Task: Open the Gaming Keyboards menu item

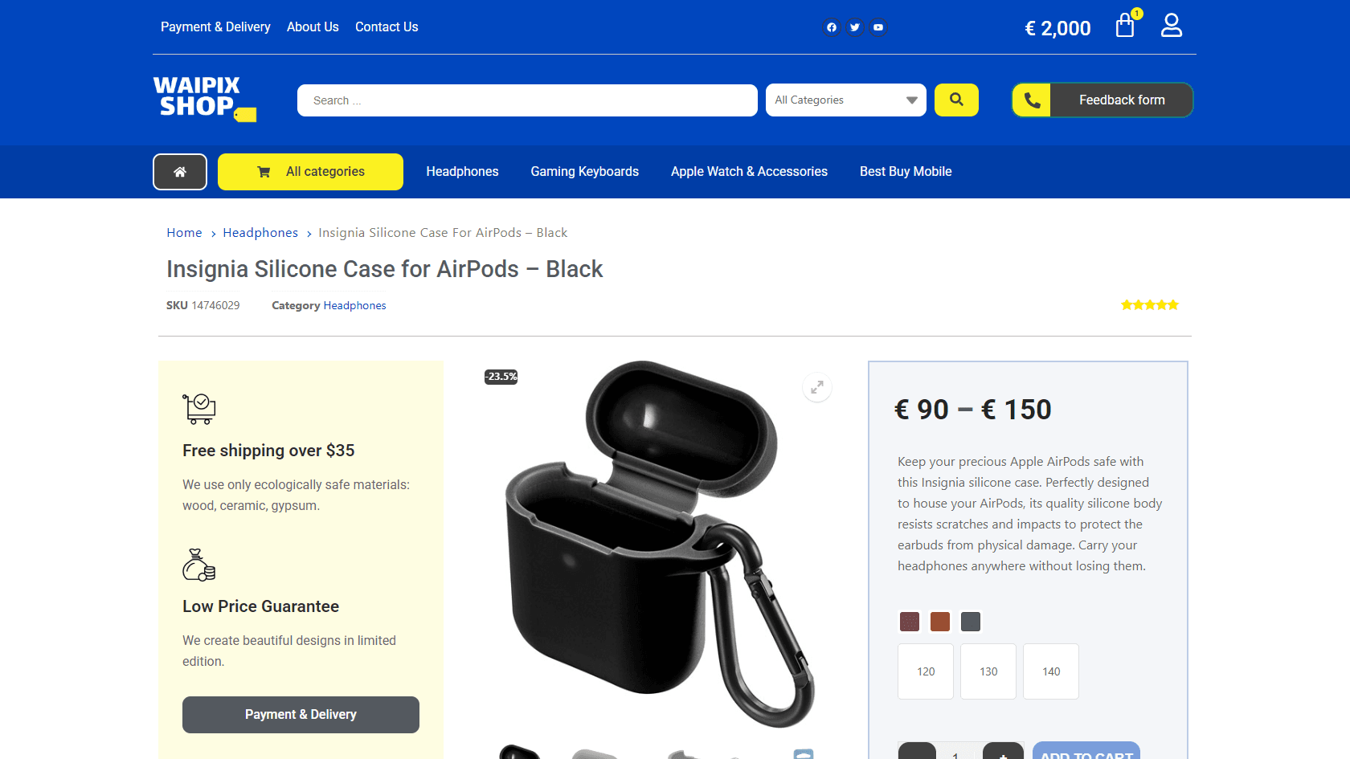Action: click(584, 172)
